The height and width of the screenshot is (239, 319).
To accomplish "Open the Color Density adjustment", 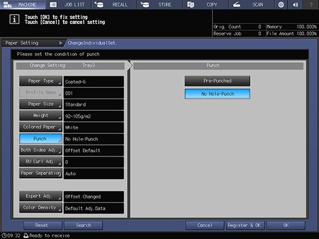I will pyautogui.click(x=41, y=208).
